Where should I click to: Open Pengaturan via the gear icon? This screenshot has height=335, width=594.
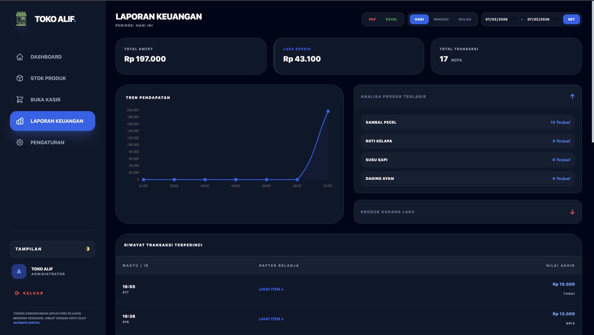pos(20,142)
